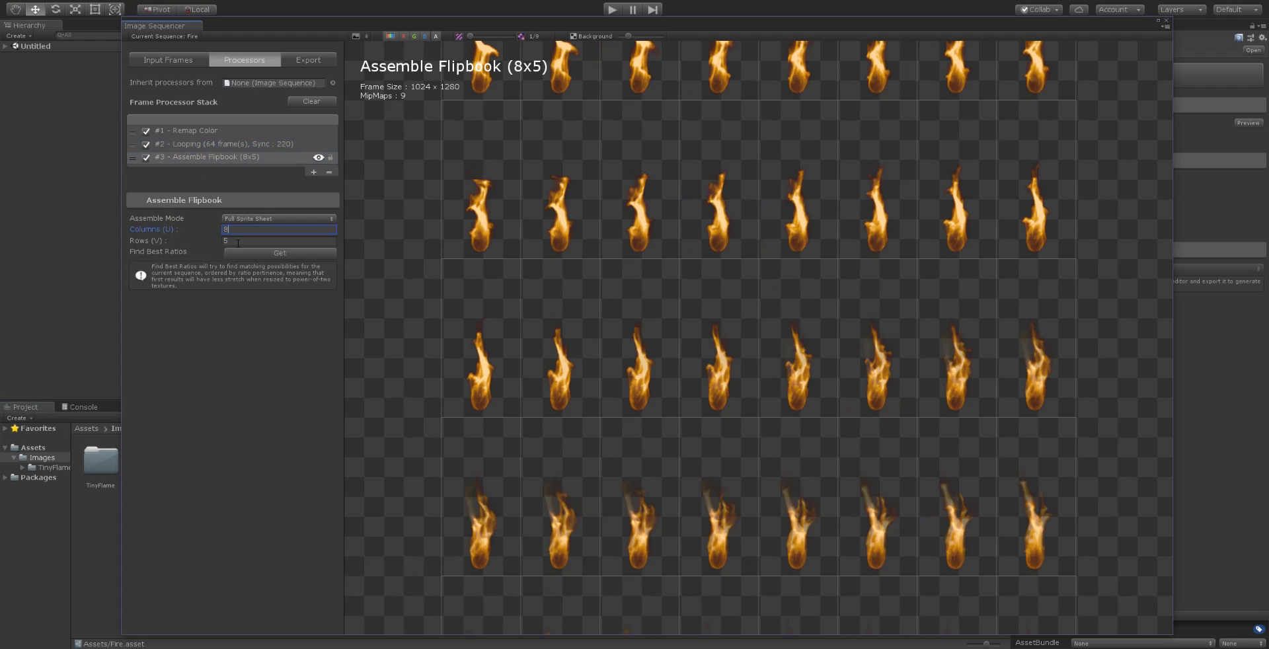
Task: Select the TinyFlame folder thumbnail
Action: [100, 461]
